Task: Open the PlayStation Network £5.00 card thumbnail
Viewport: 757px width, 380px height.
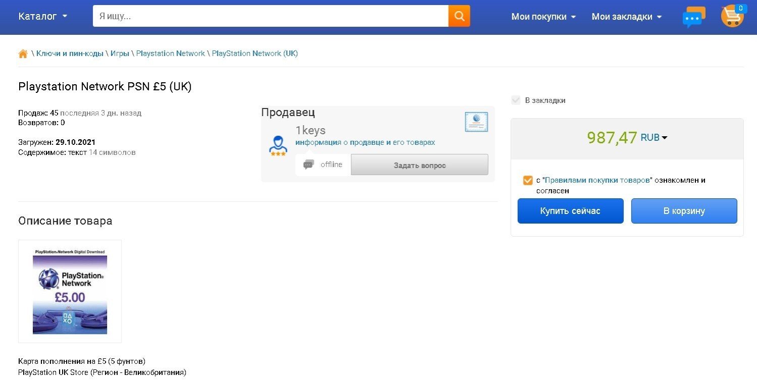Action: [x=70, y=291]
